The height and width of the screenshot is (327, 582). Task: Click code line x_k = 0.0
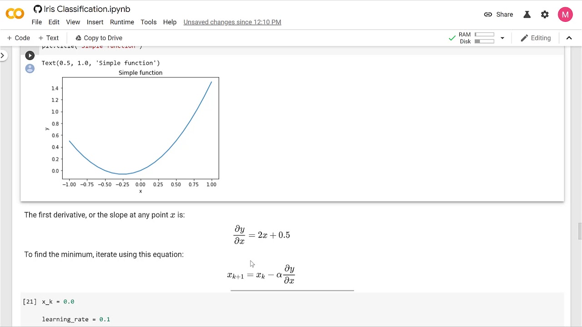point(58,302)
